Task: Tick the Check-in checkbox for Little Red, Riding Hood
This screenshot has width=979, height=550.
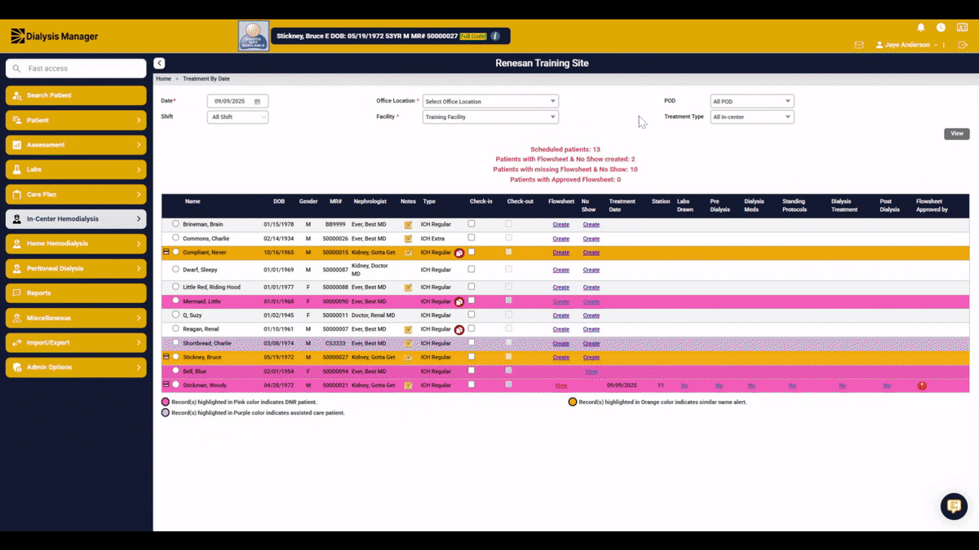Action: 472,287
